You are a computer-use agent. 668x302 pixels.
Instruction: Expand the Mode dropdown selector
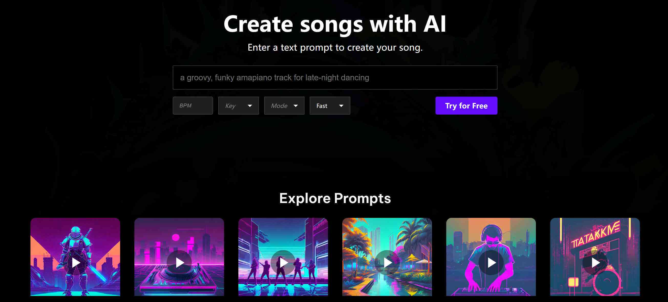click(284, 105)
